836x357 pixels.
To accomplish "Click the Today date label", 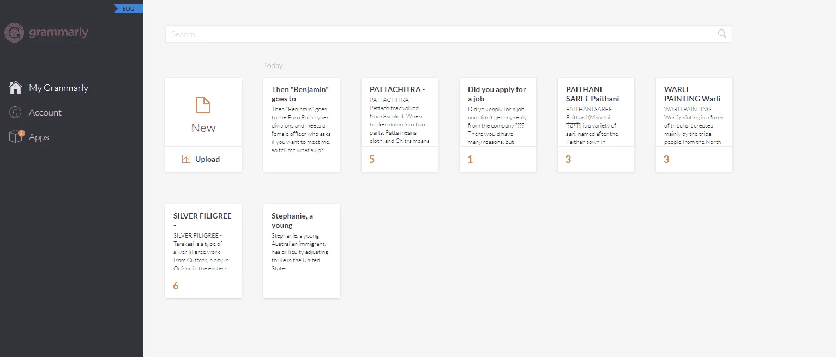I will (273, 65).
